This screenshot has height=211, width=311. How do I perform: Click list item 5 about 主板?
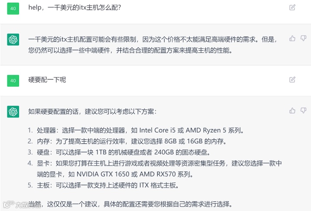[104, 185]
